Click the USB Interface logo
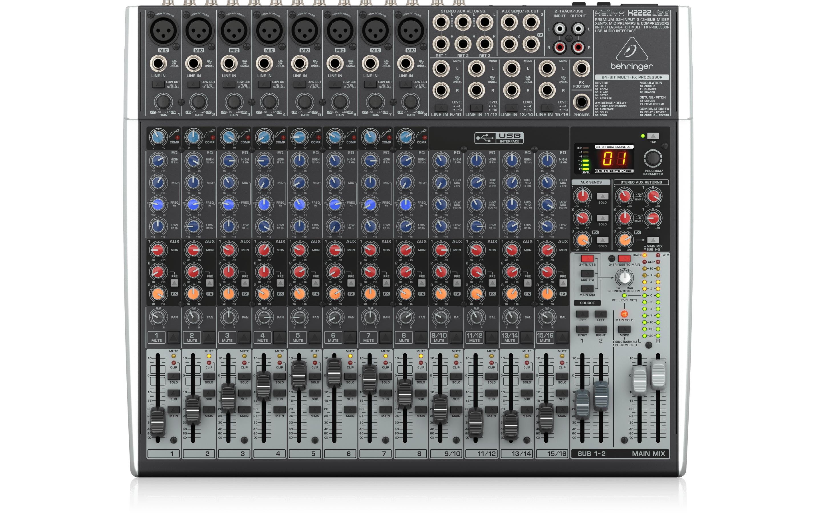This screenshot has width=817, height=514. click(499, 138)
